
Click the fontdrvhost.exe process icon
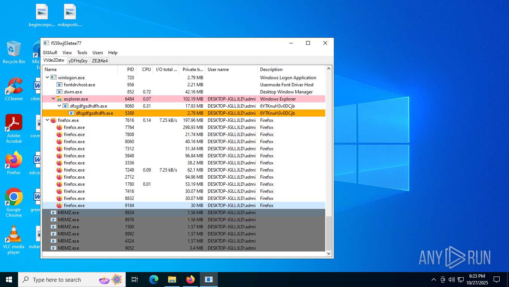(60, 85)
